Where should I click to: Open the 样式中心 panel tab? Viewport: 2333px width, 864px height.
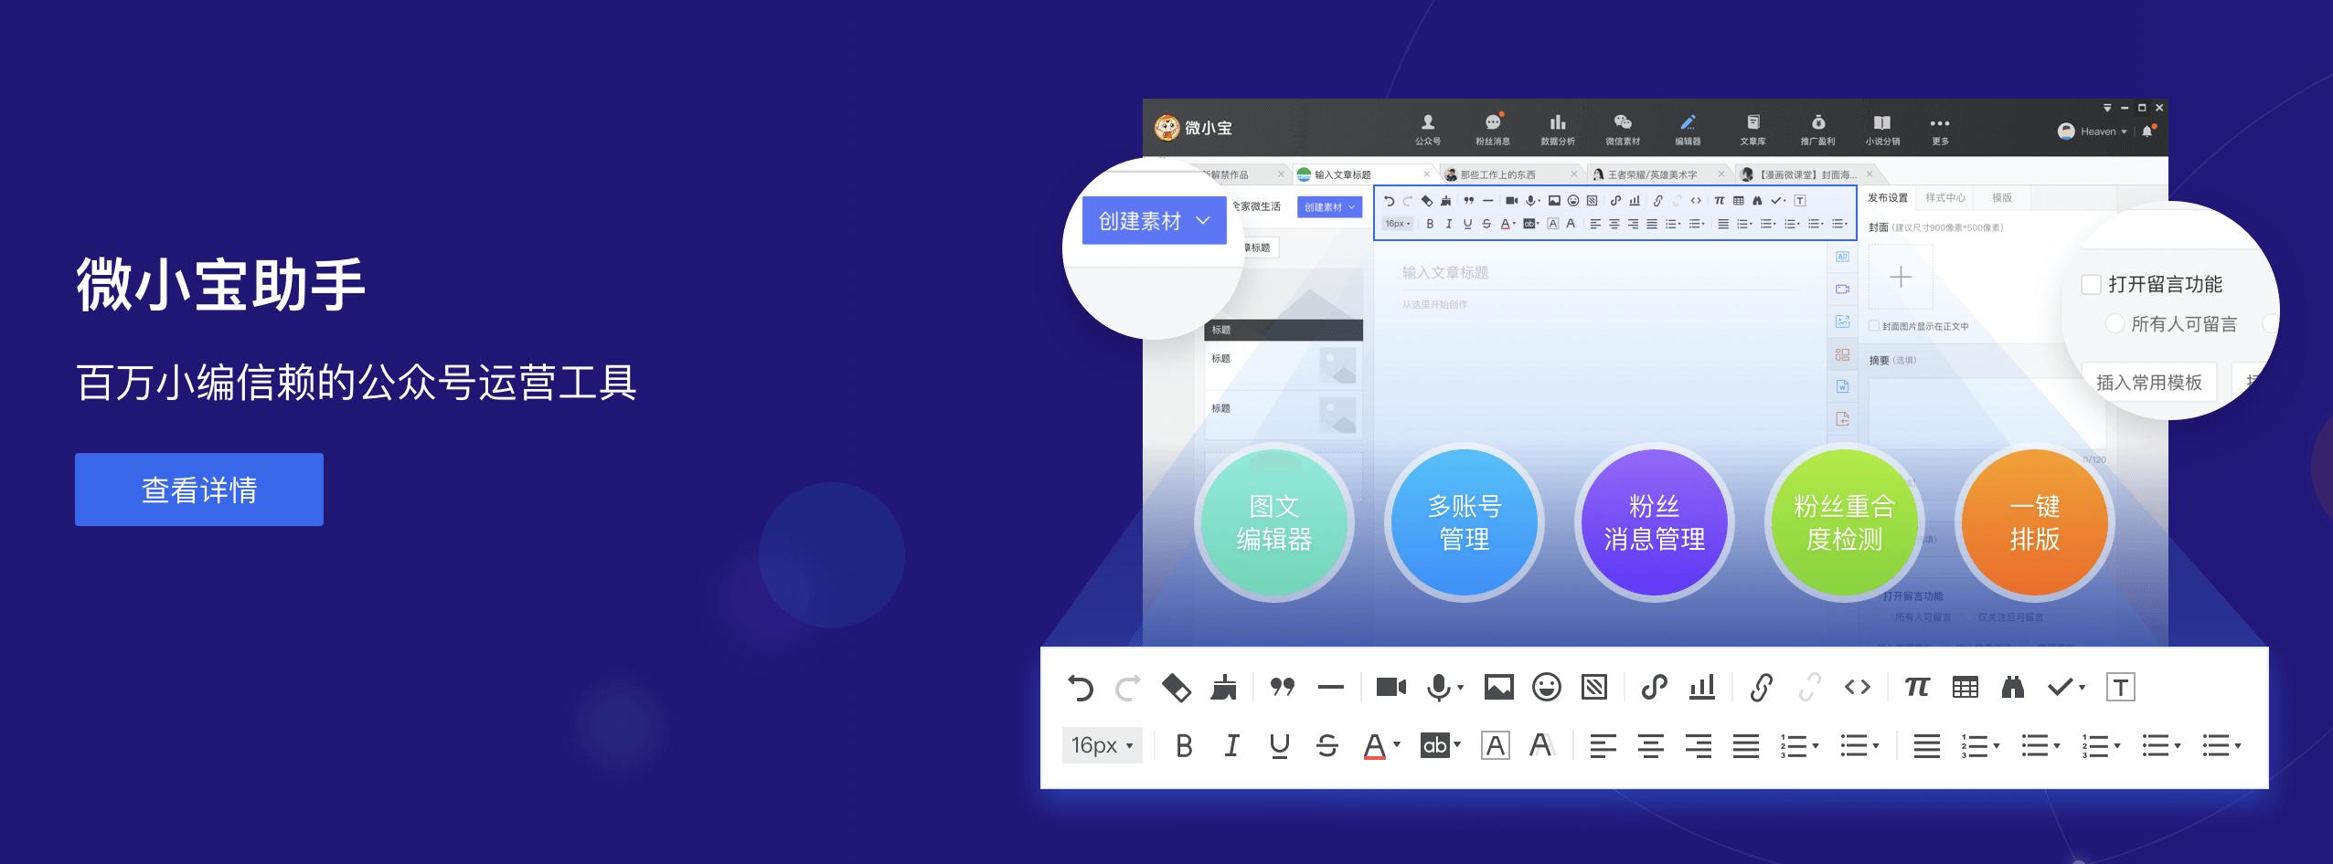pyautogui.click(x=1945, y=198)
